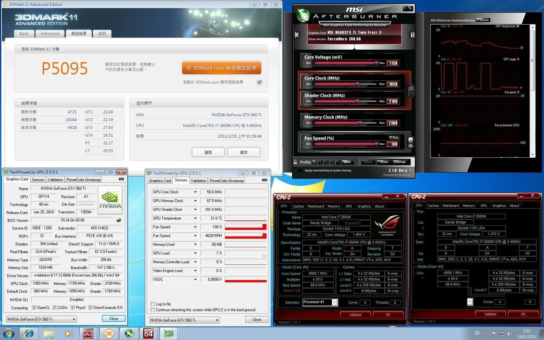Toggle the DirectCompute 5.0 checkbox

pos(90,308)
